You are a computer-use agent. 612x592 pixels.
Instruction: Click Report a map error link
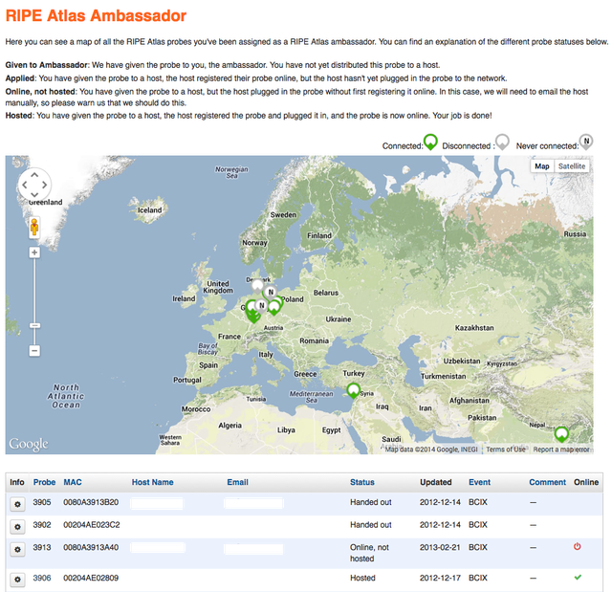click(561, 449)
